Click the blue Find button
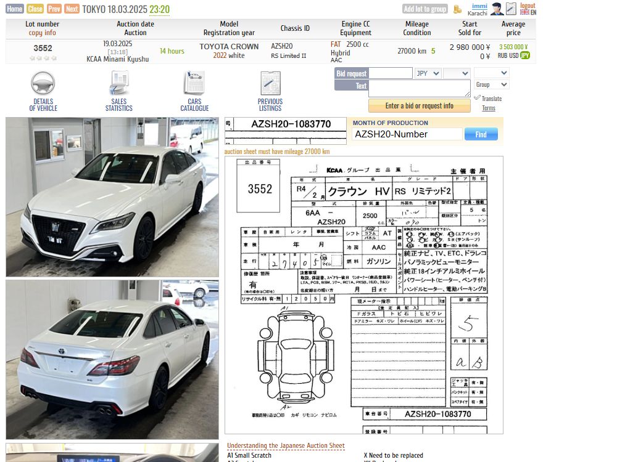 tap(481, 134)
